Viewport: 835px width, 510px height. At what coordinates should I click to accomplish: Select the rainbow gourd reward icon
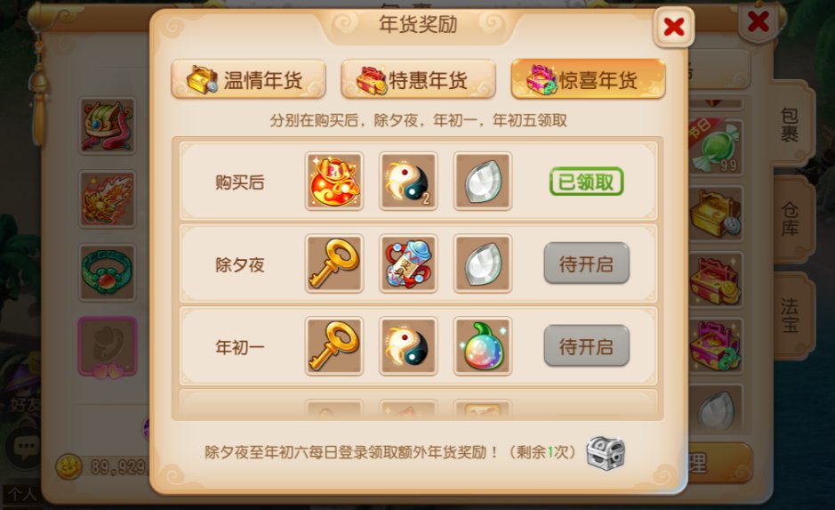point(483,346)
